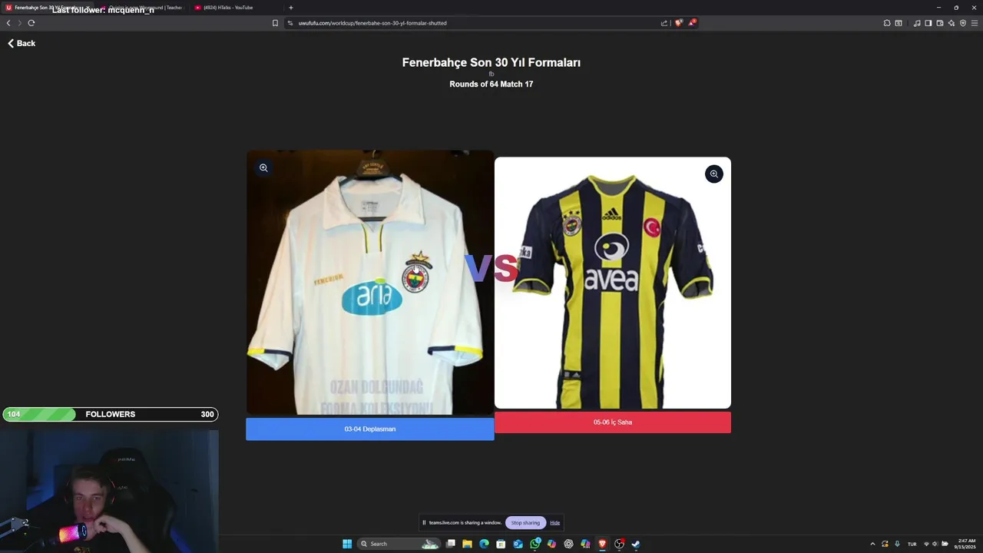
Task: Click the browser forward arrow
Action: click(20, 23)
